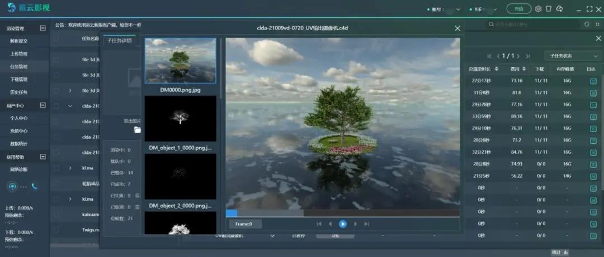The image size is (604, 257).
Task: Open the log icon for the 27分17秒 row
Action: pyautogui.click(x=593, y=81)
